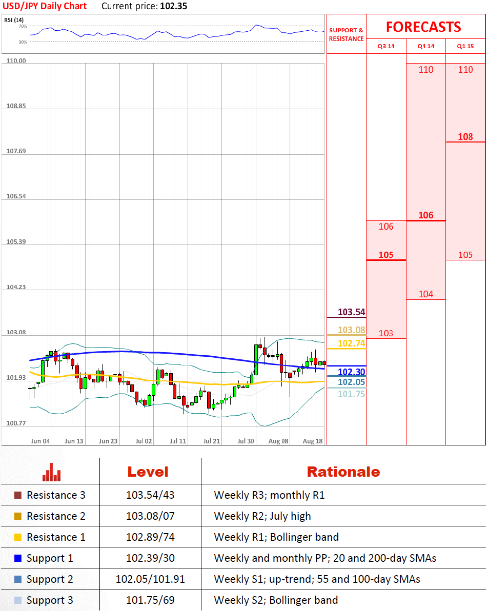Image resolution: width=488 pixels, height=611 pixels.
Task: Click the Resistance 2 row label
Action: point(56,516)
